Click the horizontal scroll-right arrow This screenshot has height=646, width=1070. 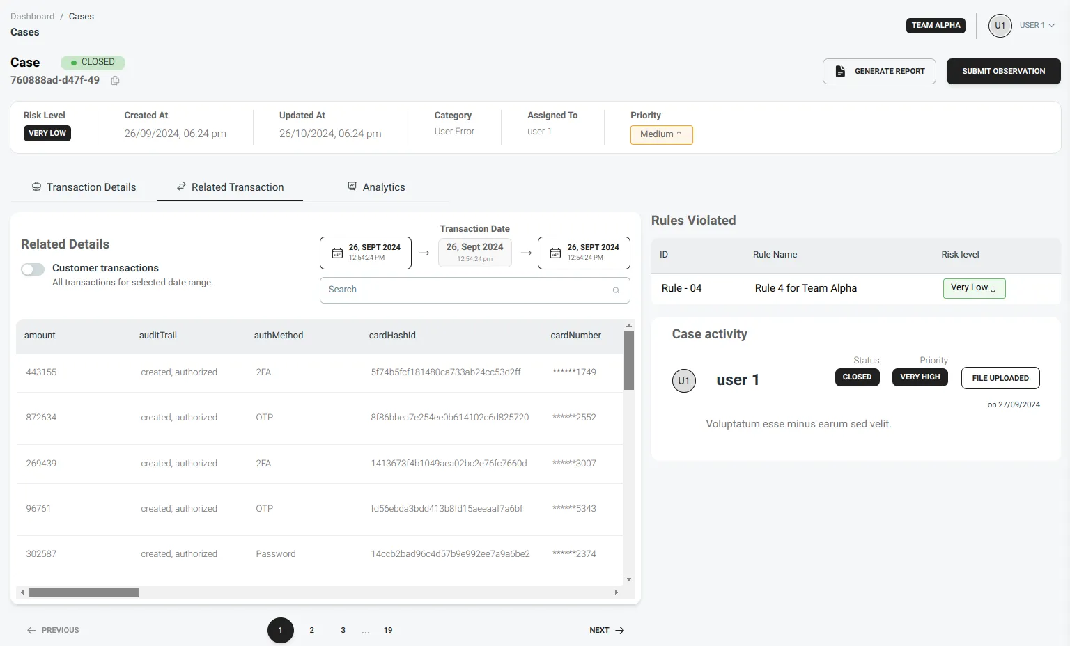tap(616, 592)
